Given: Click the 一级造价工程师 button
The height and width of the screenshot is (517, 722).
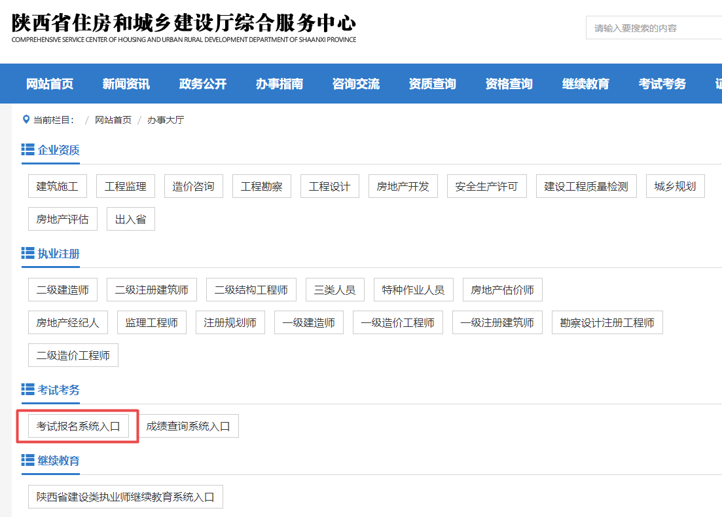Looking at the screenshot, I should tap(397, 322).
